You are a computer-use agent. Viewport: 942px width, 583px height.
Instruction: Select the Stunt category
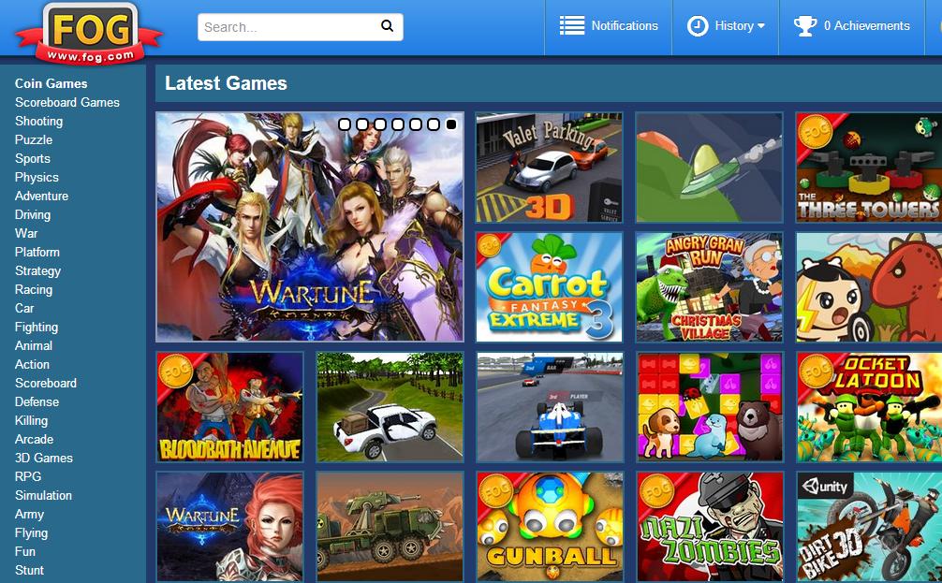29,570
